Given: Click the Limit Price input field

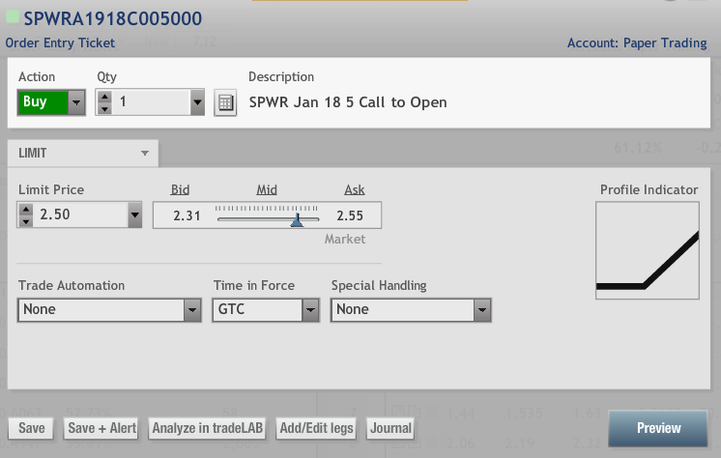Looking at the screenshot, I should click(79, 215).
